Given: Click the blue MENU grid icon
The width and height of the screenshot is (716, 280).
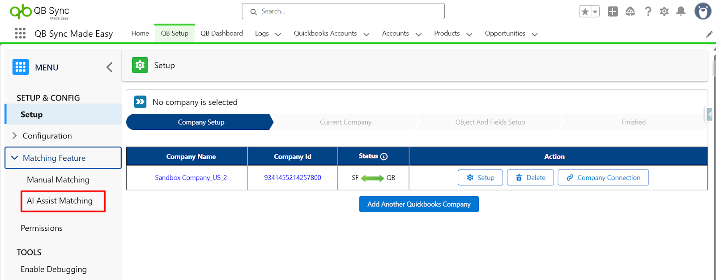Looking at the screenshot, I should point(21,67).
